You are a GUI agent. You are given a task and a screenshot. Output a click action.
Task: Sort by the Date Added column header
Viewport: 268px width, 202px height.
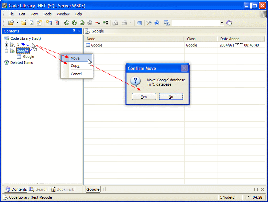(x=241, y=39)
